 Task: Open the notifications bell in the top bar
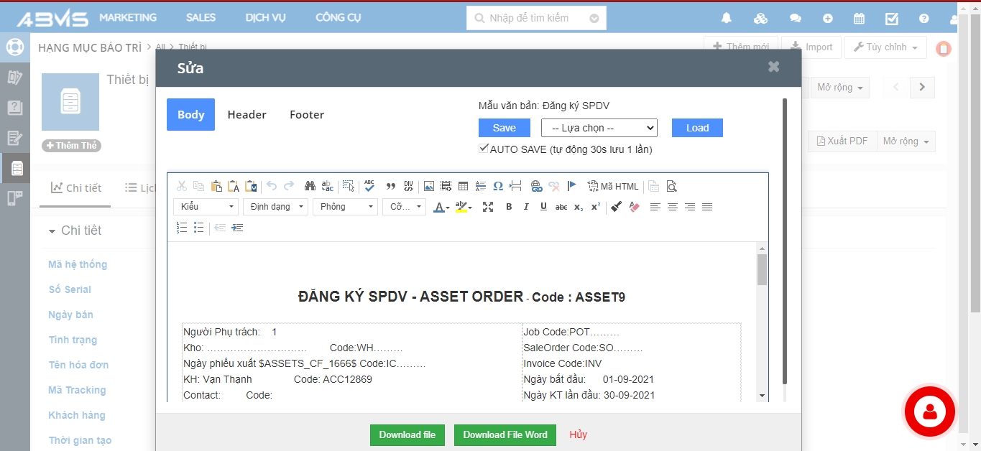pos(727,18)
